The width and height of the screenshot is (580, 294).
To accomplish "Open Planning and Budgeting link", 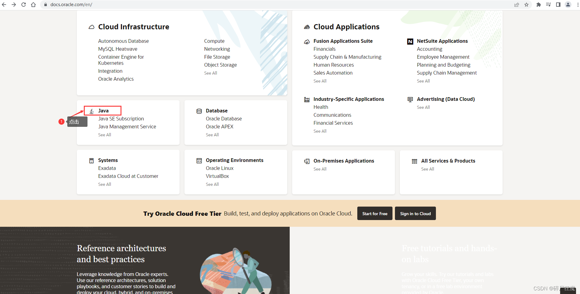I will pos(444,65).
